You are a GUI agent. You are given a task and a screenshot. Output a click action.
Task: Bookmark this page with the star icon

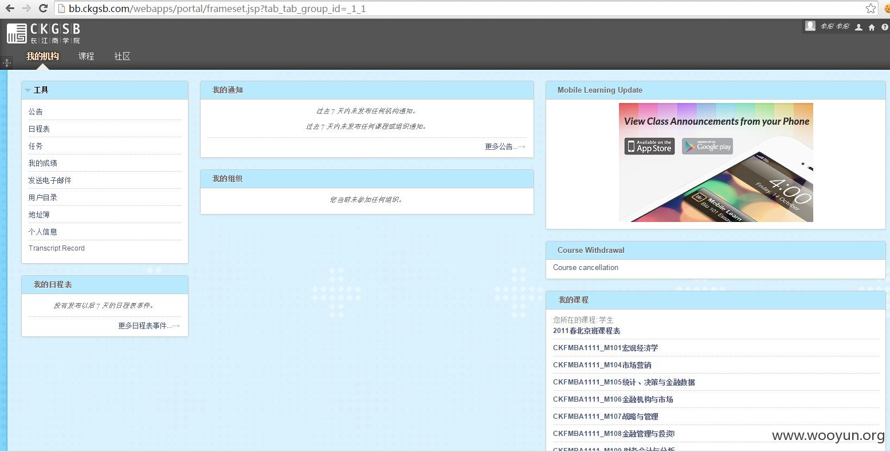871,9
